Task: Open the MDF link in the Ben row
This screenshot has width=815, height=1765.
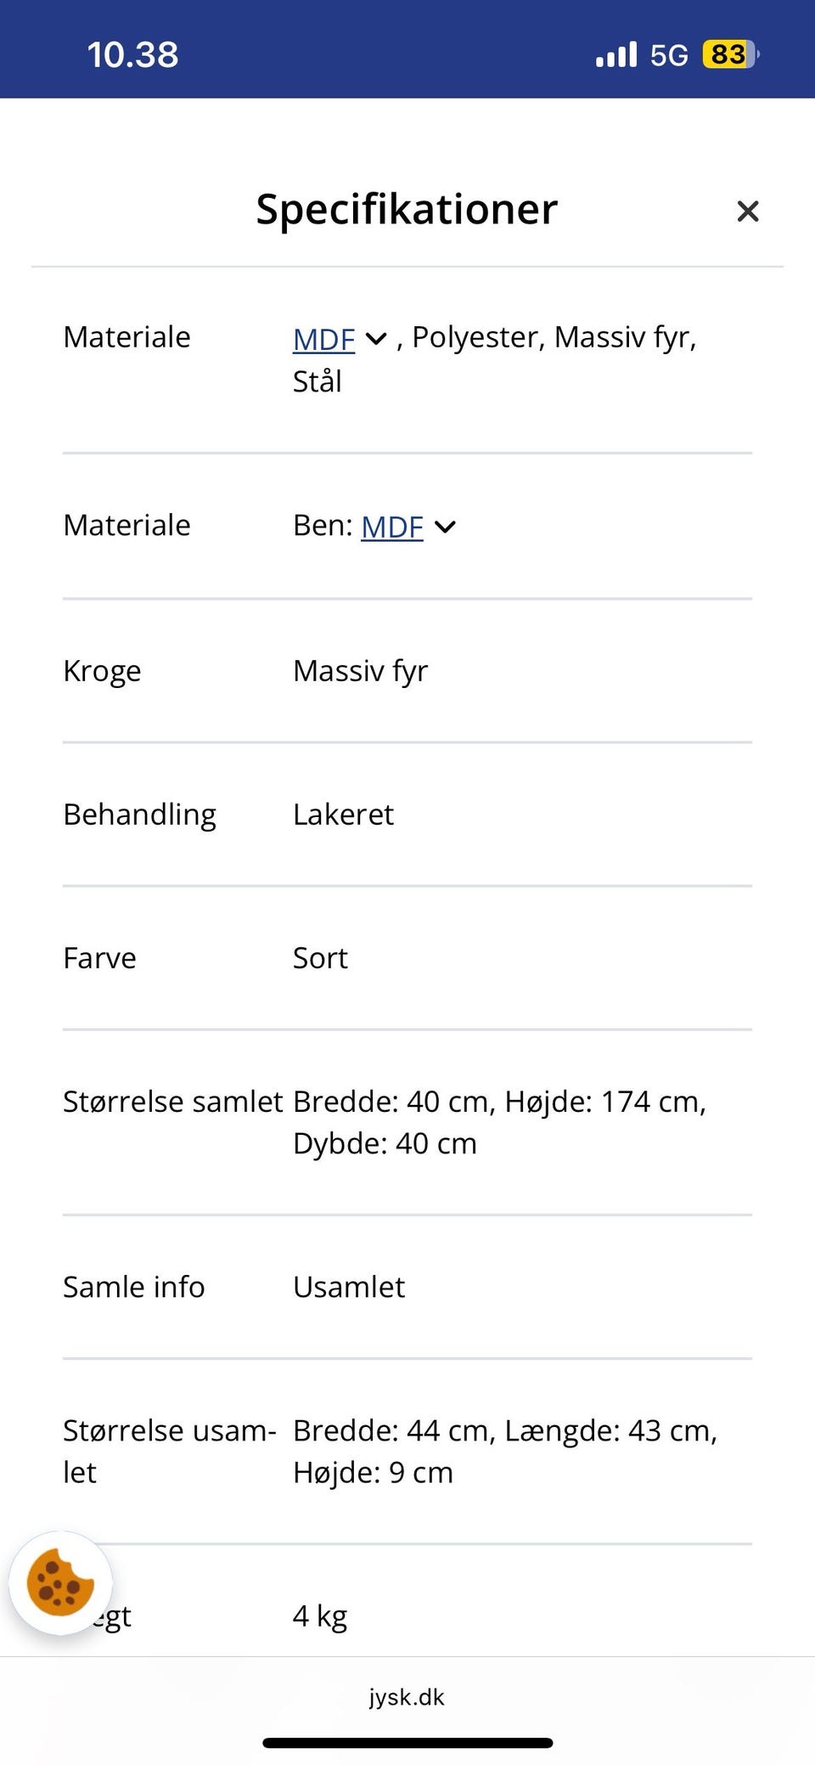Action: 392,526
